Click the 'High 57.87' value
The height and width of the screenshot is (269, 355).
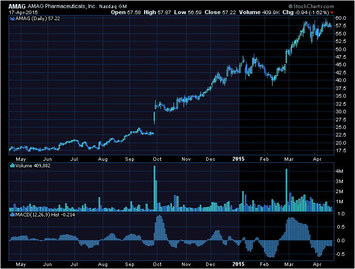(x=157, y=13)
